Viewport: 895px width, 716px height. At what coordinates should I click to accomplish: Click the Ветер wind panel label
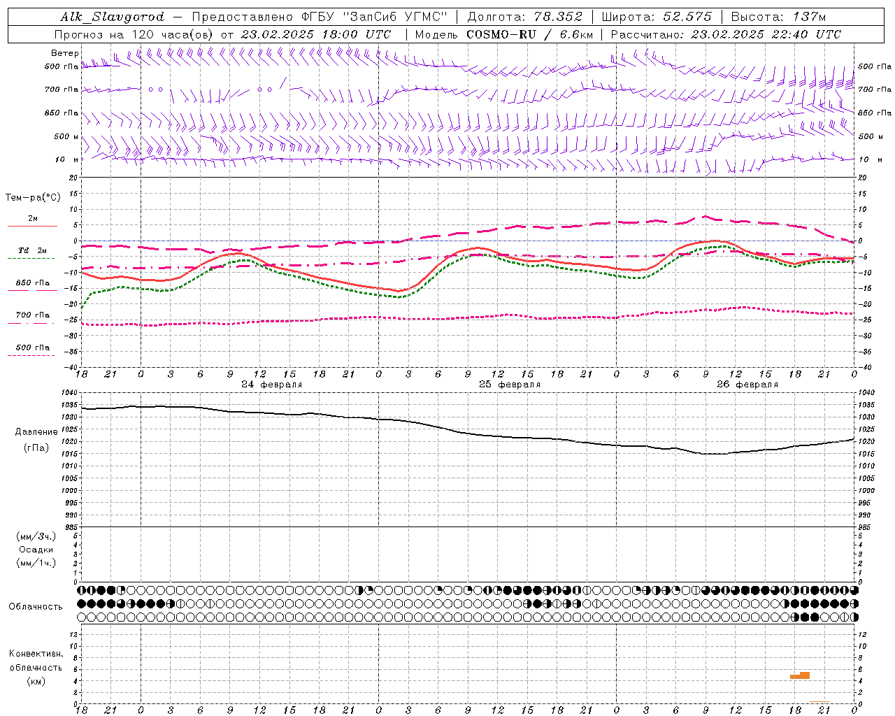click(65, 53)
